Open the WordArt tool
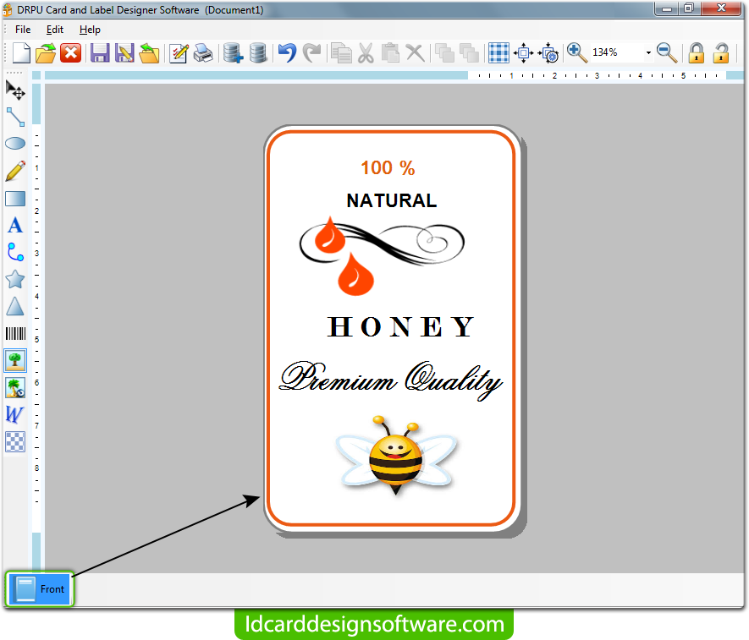 coord(15,414)
